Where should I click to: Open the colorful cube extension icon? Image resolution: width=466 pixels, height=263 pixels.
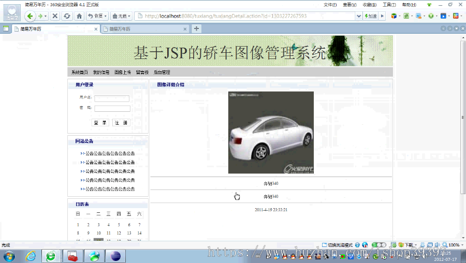tap(394, 16)
